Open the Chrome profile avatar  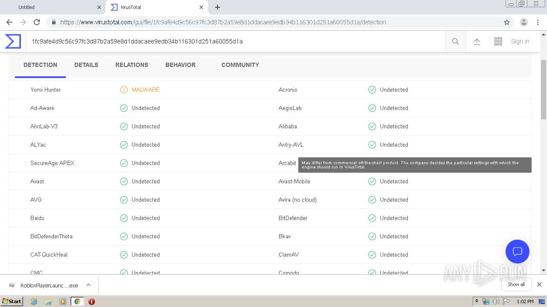coord(524,22)
